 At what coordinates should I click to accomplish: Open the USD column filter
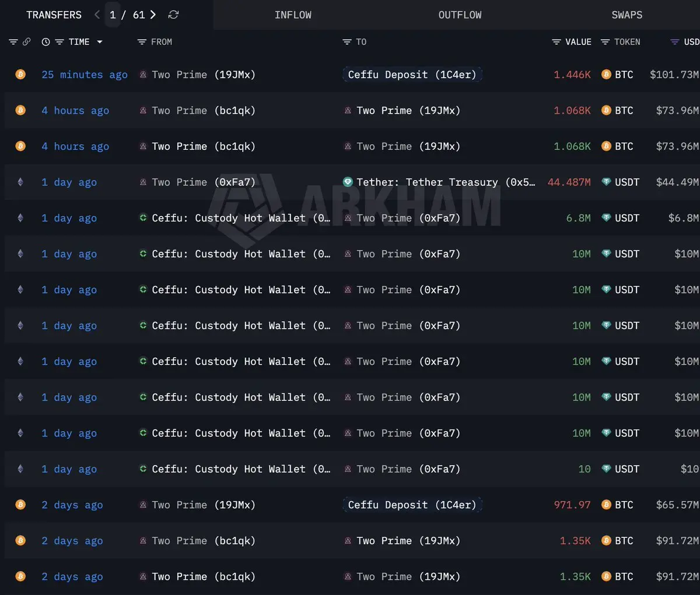(x=675, y=42)
